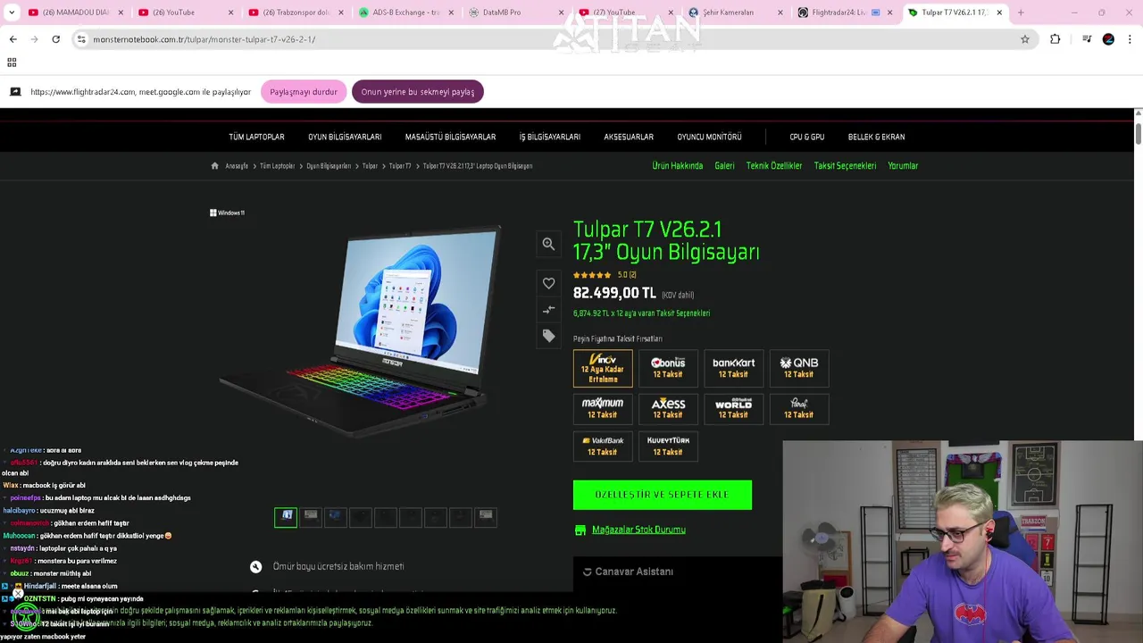The height and width of the screenshot is (643, 1143).
Task: Open the Tüm Laptoplar breadcrumb link
Action: (x=277, y=166)
